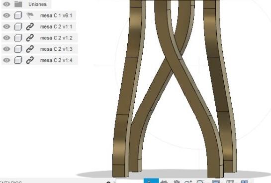Click the component cube icon of mesa C 2 v1:2
Screen dimensions: 271x183
point(18,38)
